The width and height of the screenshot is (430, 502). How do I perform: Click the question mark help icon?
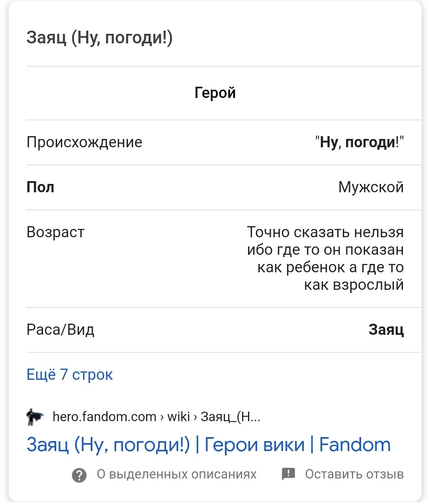tap(79, 475)
